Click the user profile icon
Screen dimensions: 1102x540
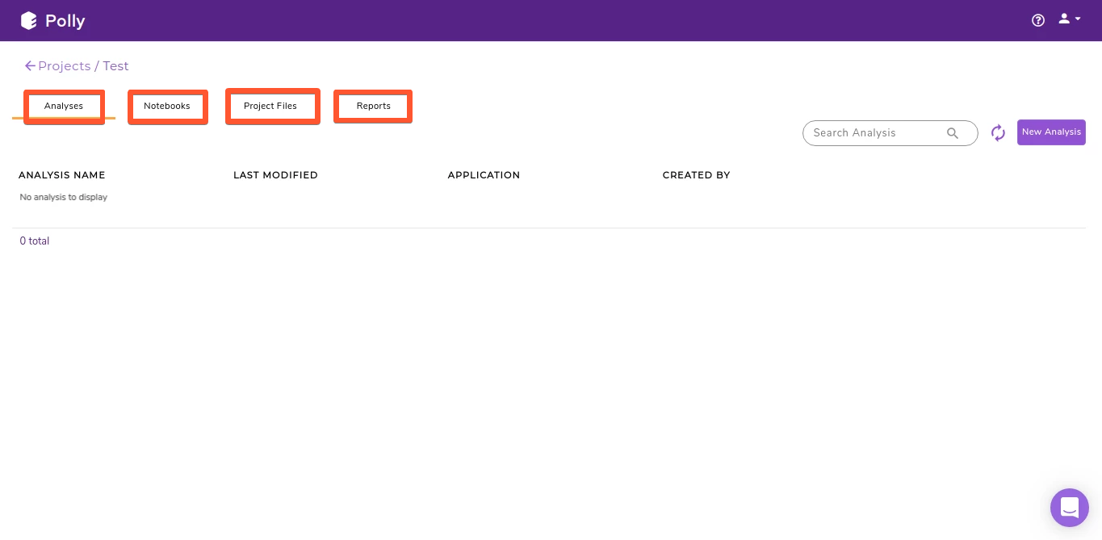[x=1062, y=19]
